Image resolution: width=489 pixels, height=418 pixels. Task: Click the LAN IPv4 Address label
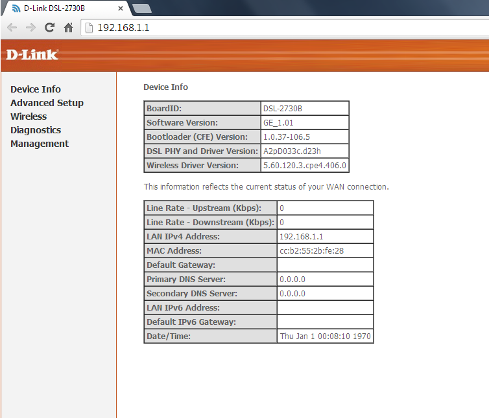(x=183, y=237)
